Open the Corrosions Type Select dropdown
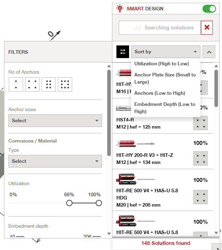The height and width of the screenshot is (250, 222). (55, 161)
